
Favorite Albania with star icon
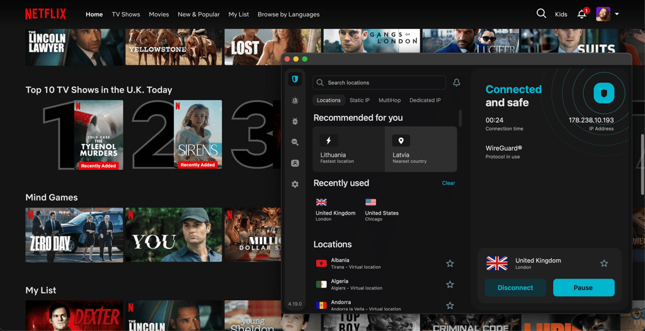(450, 264)
